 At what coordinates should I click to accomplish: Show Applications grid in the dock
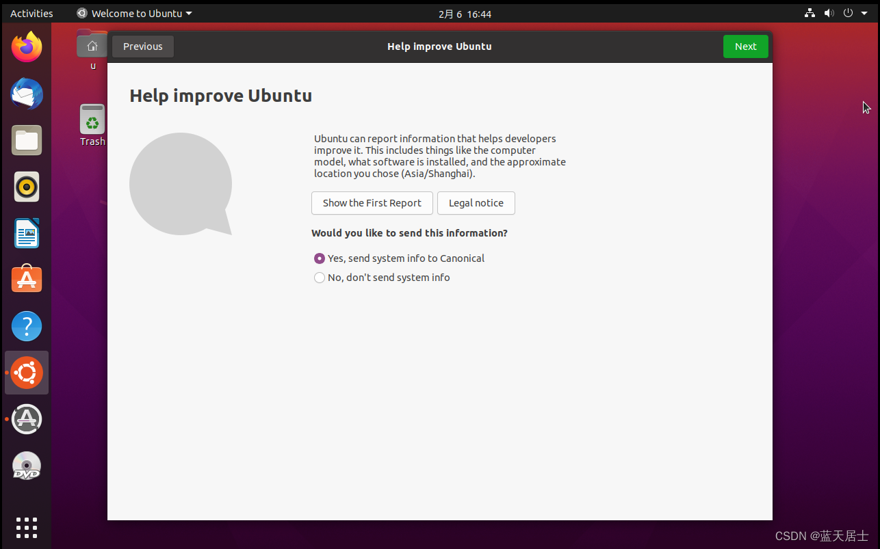[x=26, y=527]
